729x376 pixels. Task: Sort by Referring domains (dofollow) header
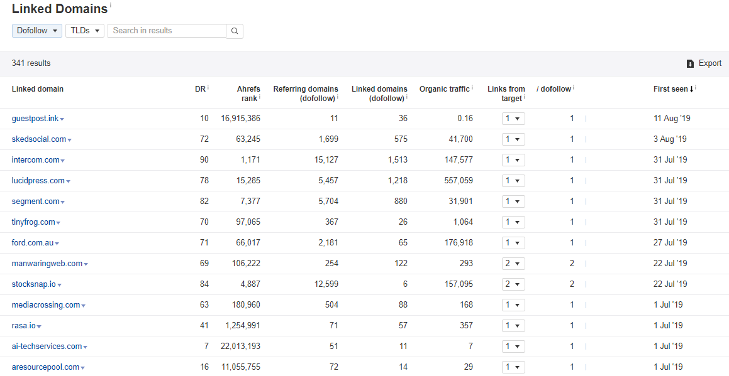pyautogui.click(x=306, y=94)
